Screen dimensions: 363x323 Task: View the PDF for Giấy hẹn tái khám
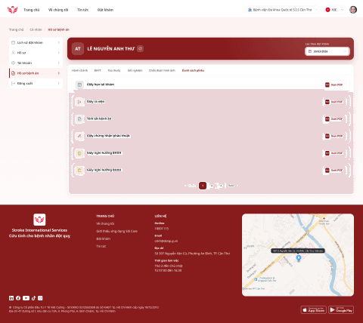[x=334, y=85]
